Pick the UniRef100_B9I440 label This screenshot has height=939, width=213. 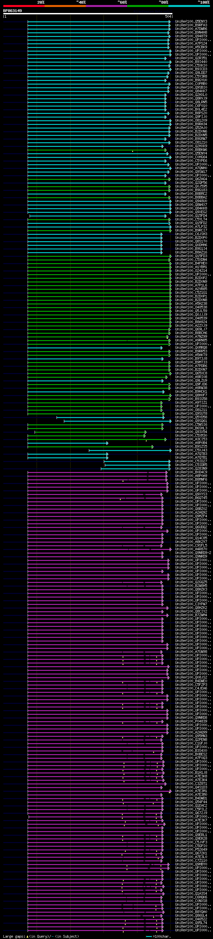click(x=191, y=62)
